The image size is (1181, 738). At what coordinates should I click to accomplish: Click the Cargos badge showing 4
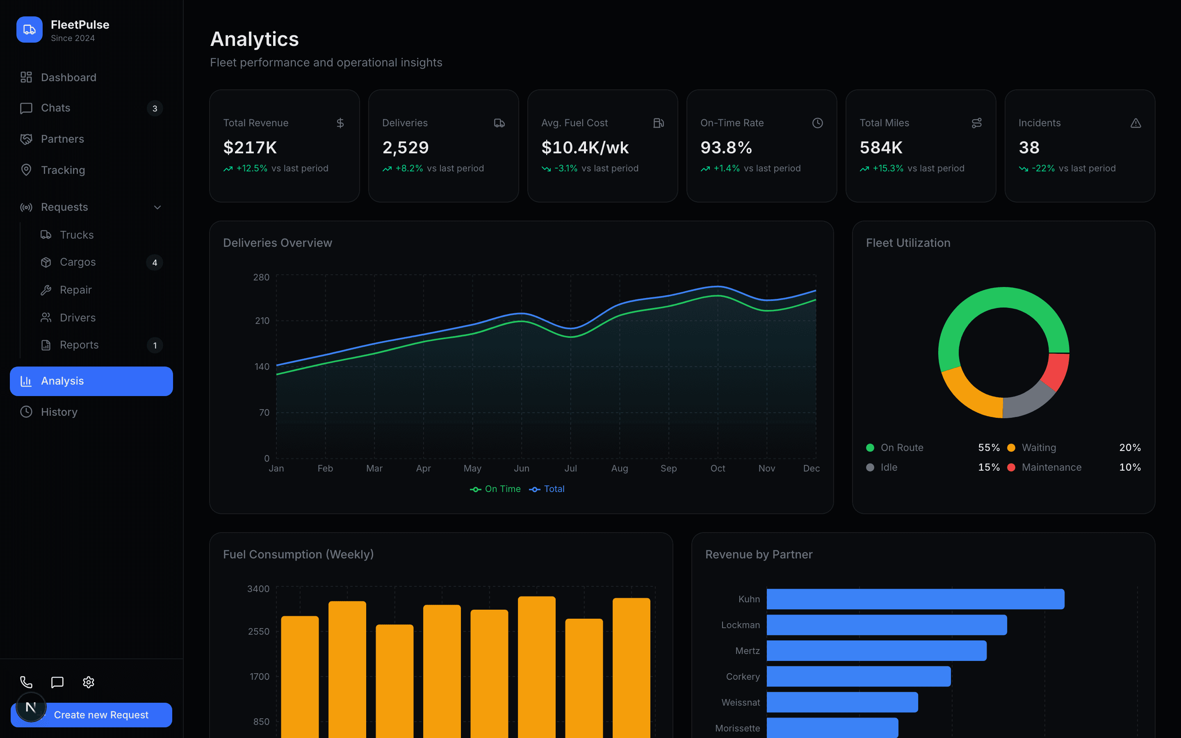155,262
